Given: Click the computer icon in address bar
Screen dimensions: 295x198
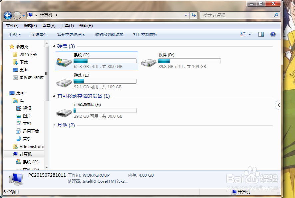Looking at the screenshot, I should [x=30, y=15].
